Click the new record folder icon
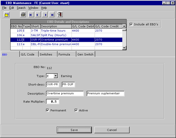Screen dimensions: 176x138 click(7, 15)
